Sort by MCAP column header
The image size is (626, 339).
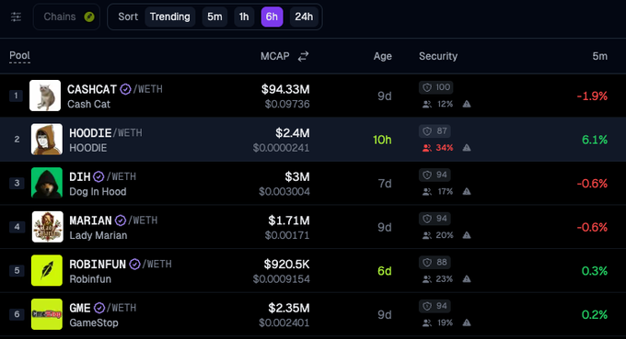click(274, 56)
